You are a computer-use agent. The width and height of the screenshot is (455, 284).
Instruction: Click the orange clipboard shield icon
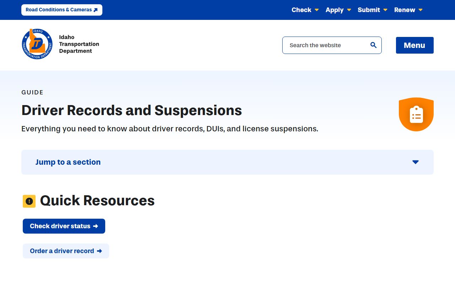[416, 114]
